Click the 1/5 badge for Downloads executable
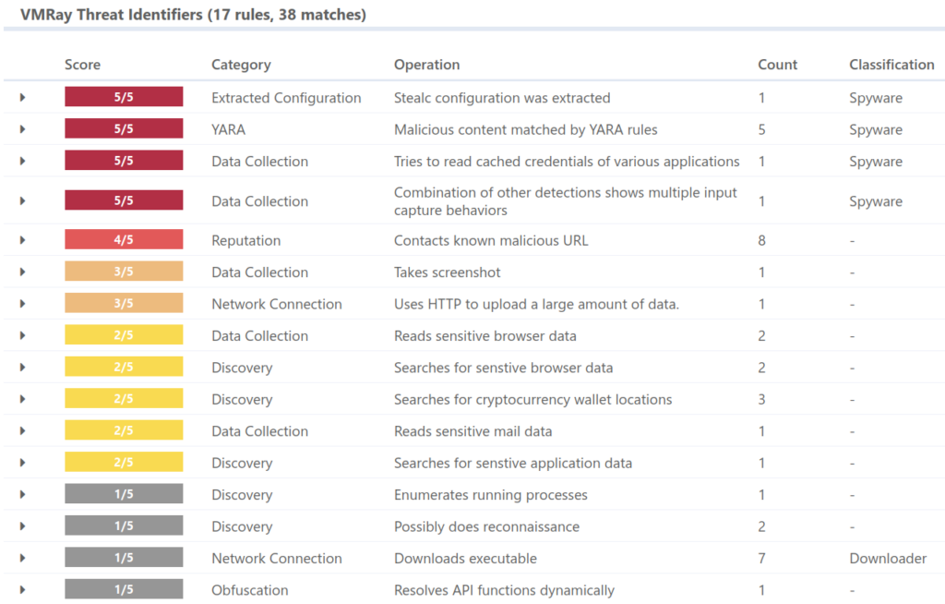 pyautogui.click(x=124, y=558)
